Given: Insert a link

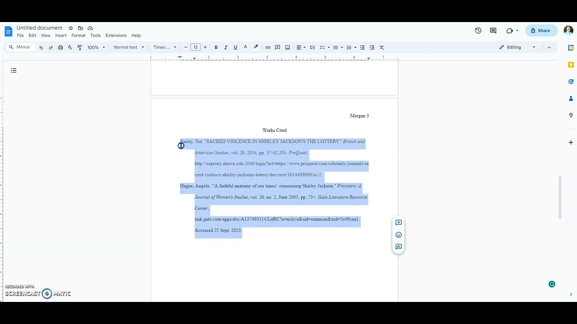Looking at the screenshot, I should click(268, 47).
